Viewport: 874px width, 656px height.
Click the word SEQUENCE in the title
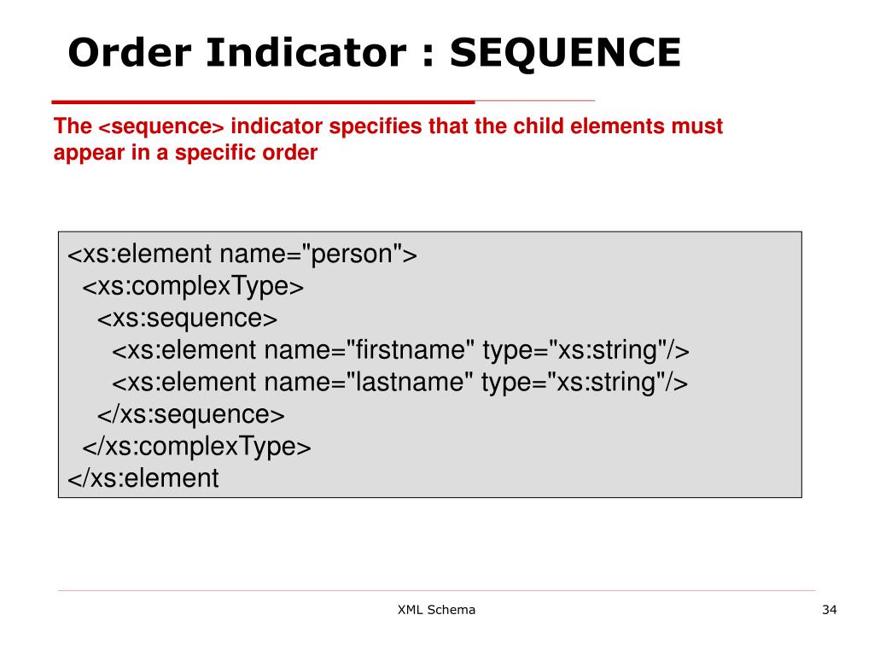click(x=565, y=52)
